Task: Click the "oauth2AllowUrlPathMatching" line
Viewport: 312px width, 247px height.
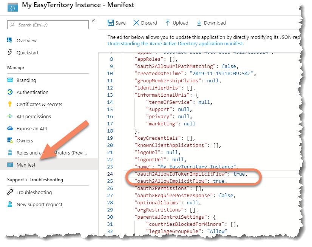Action: pyautogui.click(x=187, y=66)
